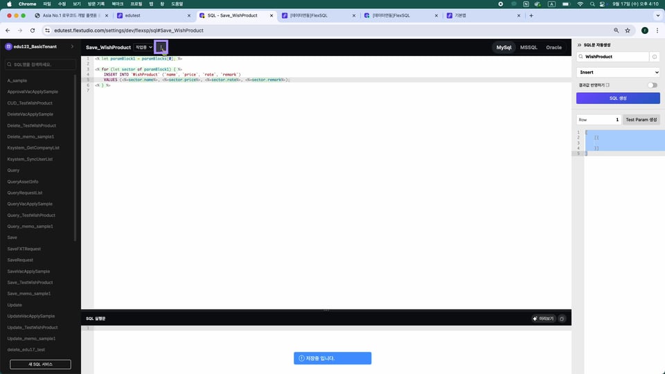Viewport: 665px width, 374px height.
Task: Click the WishProduct table search field
Action: 612,56
